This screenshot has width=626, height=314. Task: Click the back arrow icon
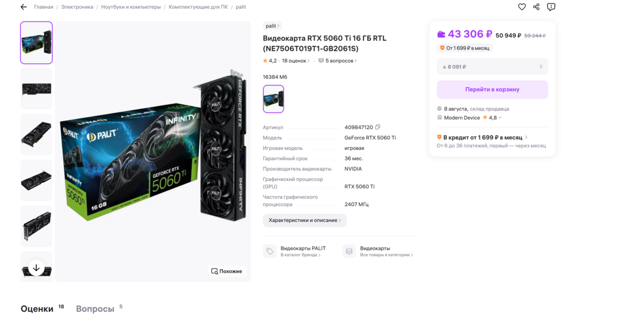click(x=24, y=7)
